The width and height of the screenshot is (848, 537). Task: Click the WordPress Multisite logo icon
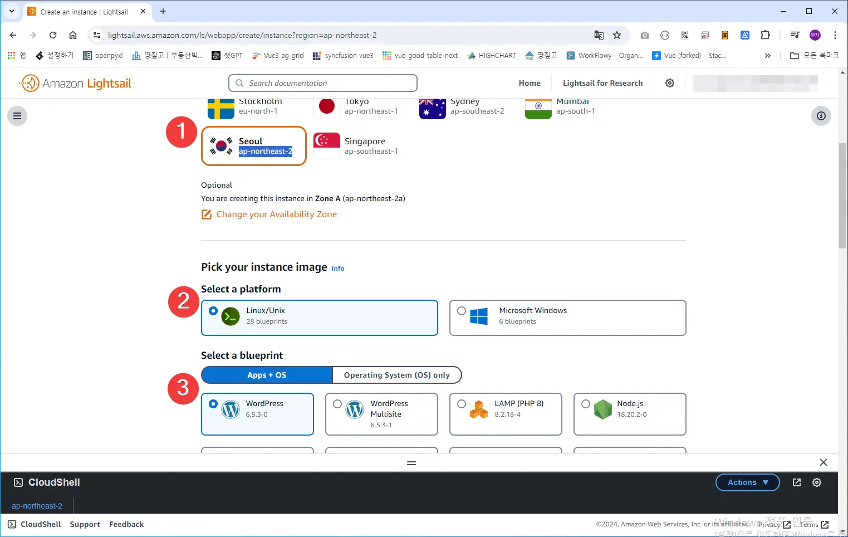point(355,409)
